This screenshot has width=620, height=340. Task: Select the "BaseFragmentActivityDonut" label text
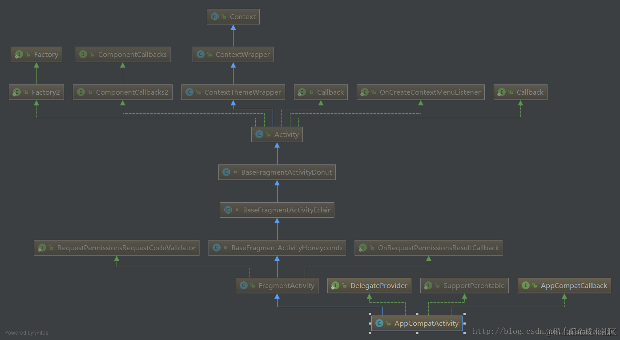pyautogui.click(x=286, y=172)
